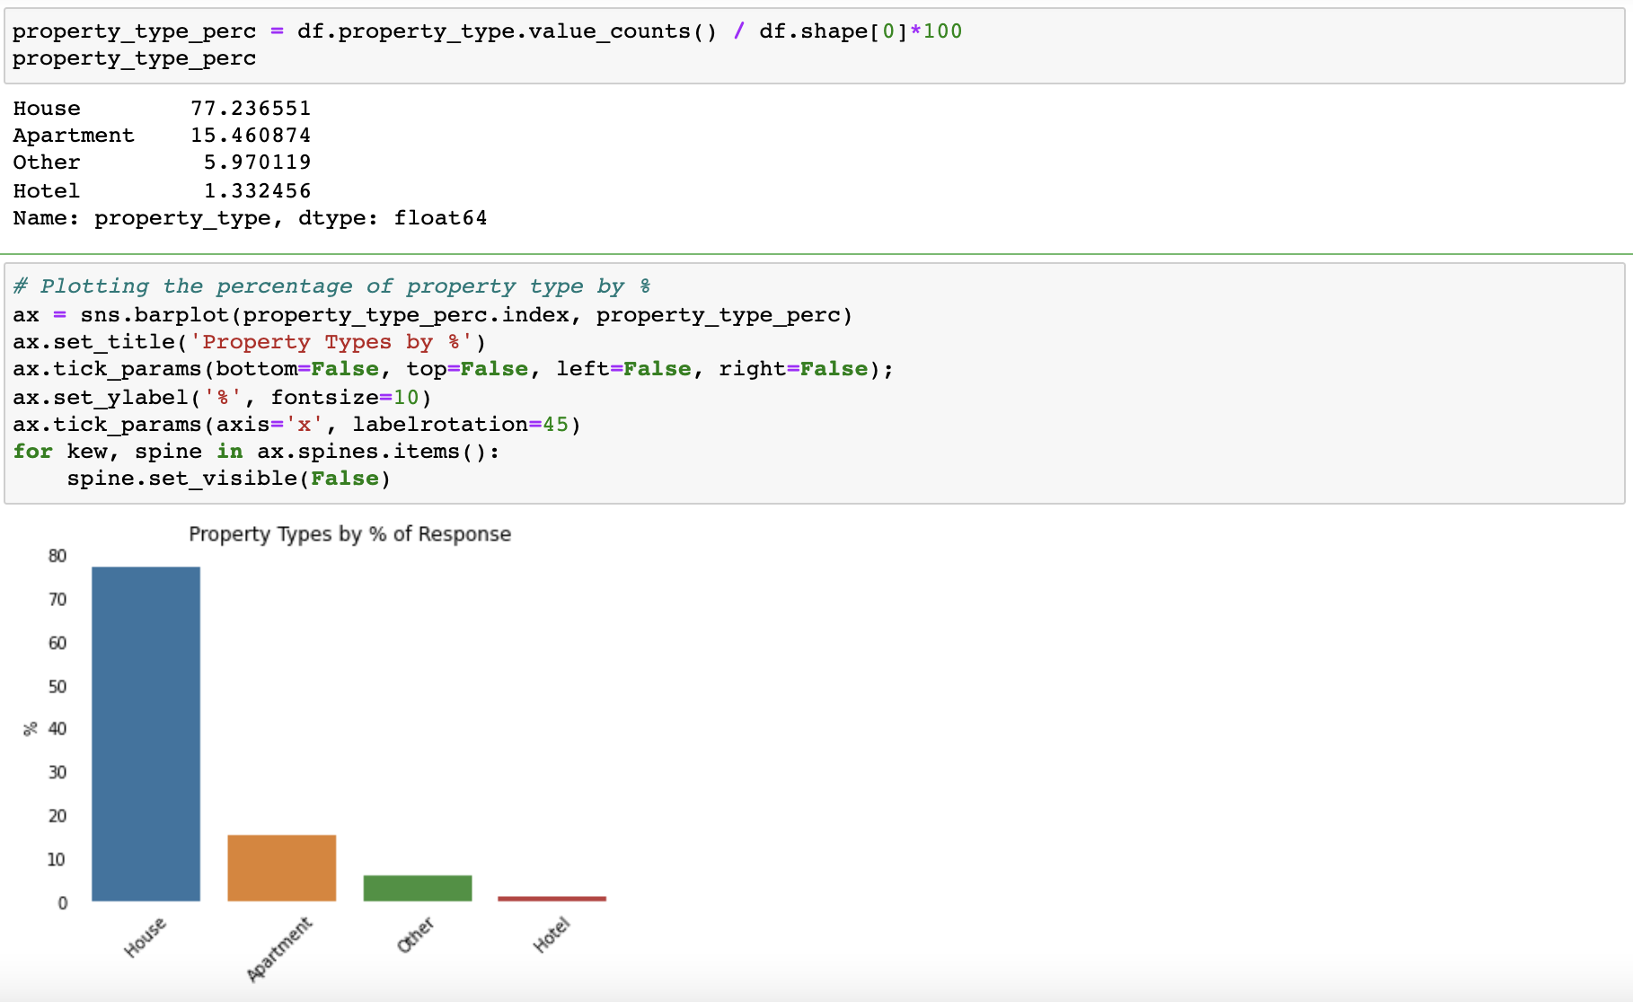This screenshot has height=1002, width=1633.
Task: Click the ax.set_title code line
Action: click(249, 342)
